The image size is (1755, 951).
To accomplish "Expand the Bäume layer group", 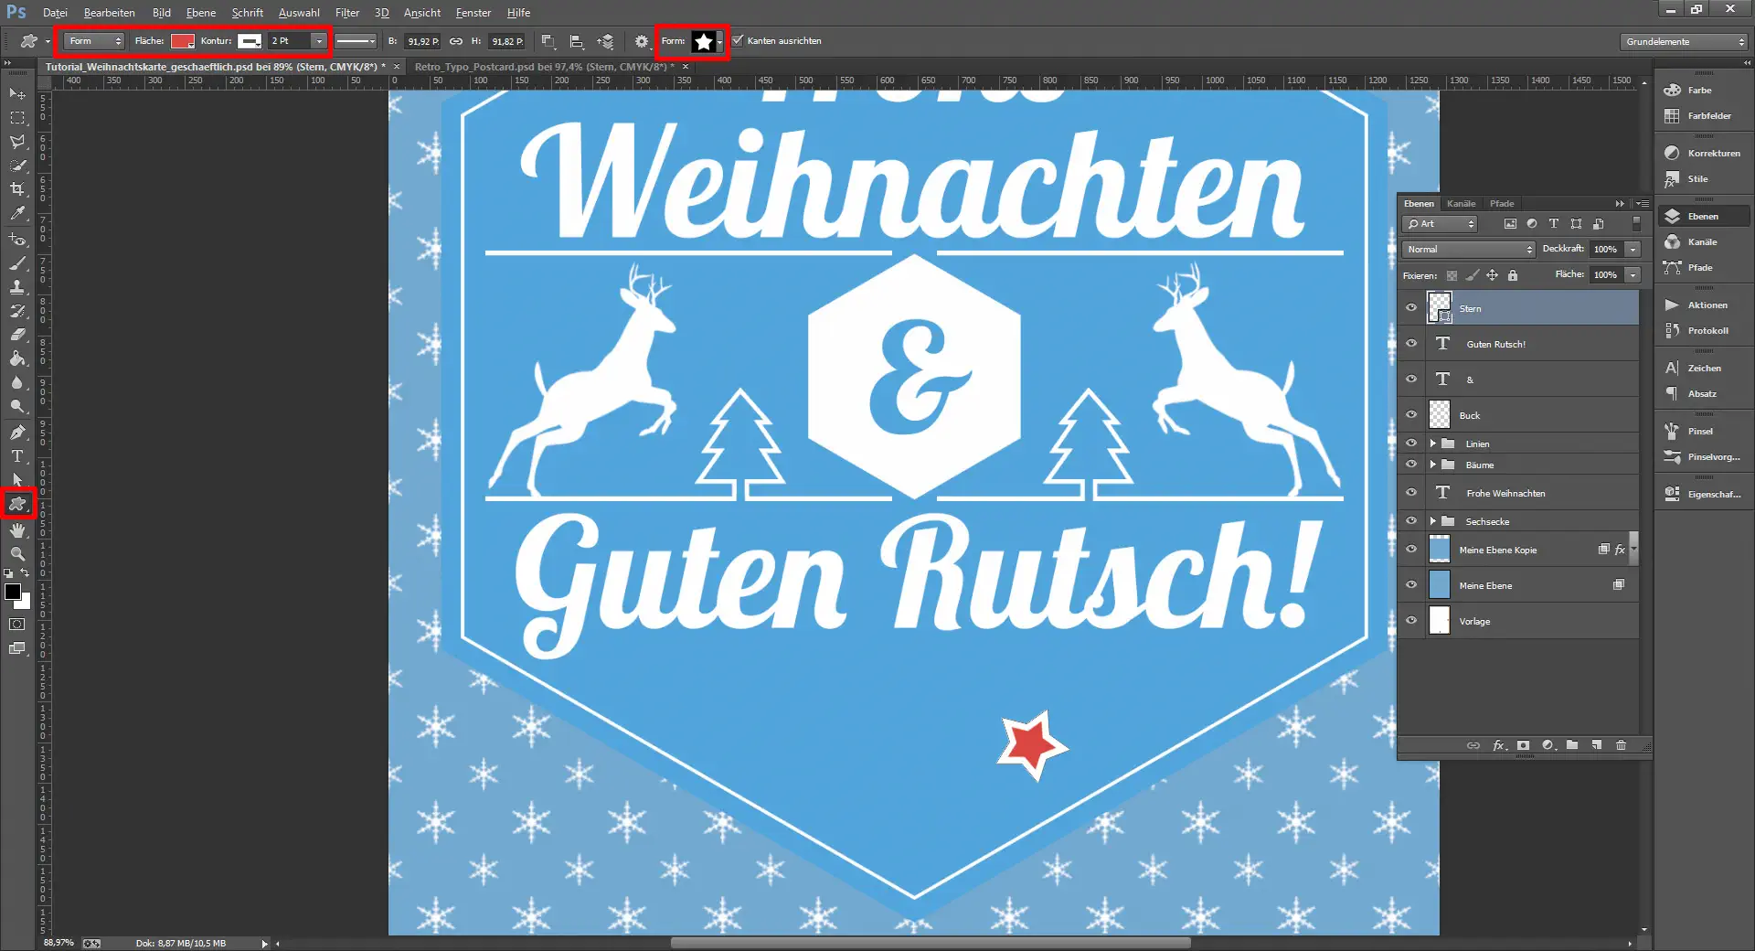I will pos(1434,465).
